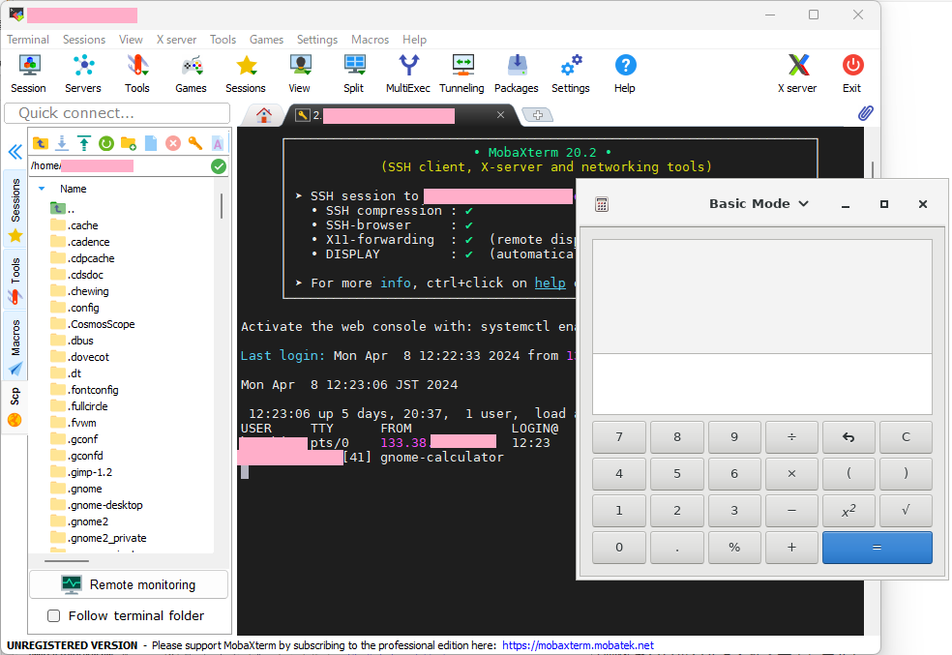Open the X server menu in the menu bar
Viewport: 952px width, 655px height.
[177, 40]
